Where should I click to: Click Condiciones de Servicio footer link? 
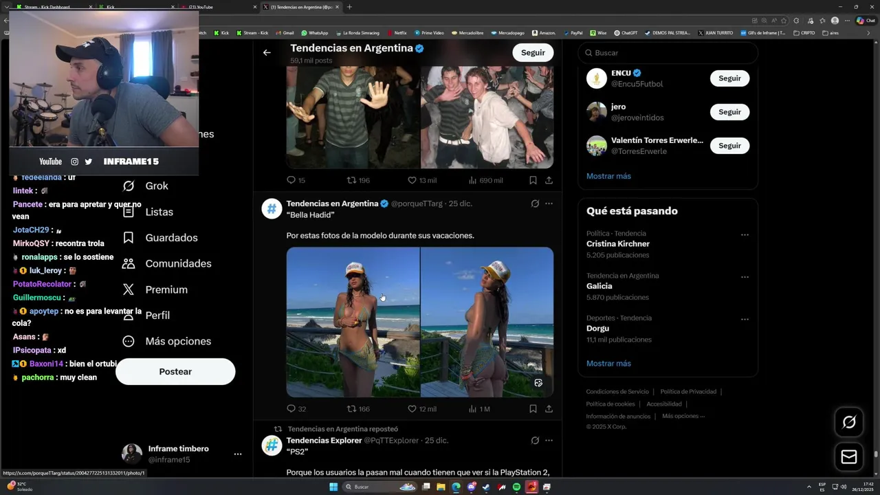pos(617,392)
